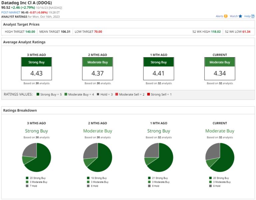Image resolution: width=256 pixels, height=200 pixels.
Task: Click the HIGH TARGET 140.00 value
Action: click(x=30, y=32)
